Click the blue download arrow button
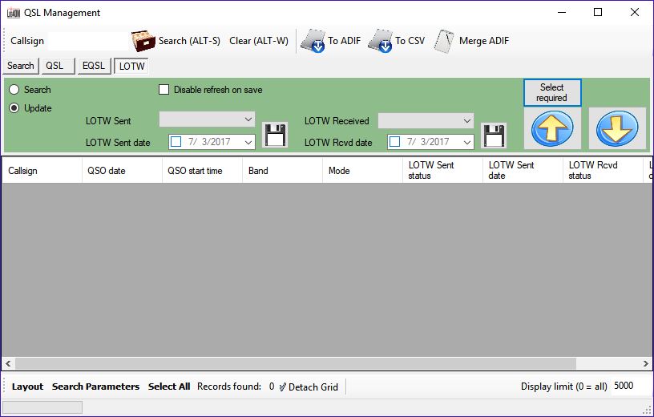This screenshot has height=417, width=654. pos(617,128)
